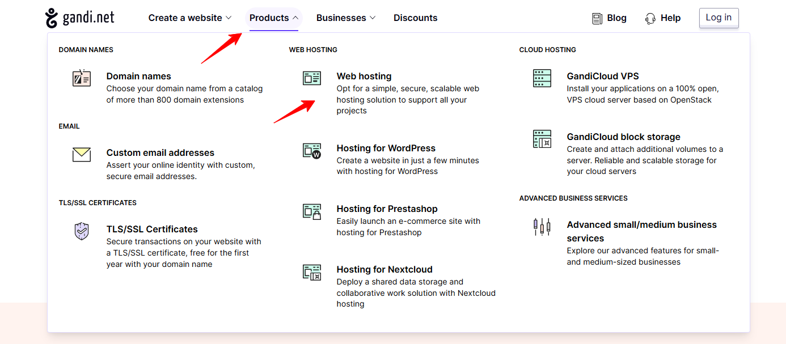
Task: Expand the Businesses menu
Action: click(346, 18)
